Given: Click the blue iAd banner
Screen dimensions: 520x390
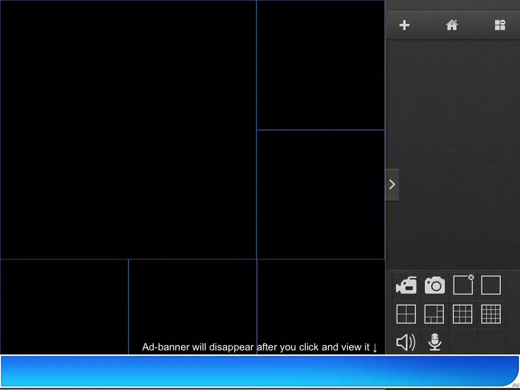Looking at the screenshot, I should click(259, 371).
